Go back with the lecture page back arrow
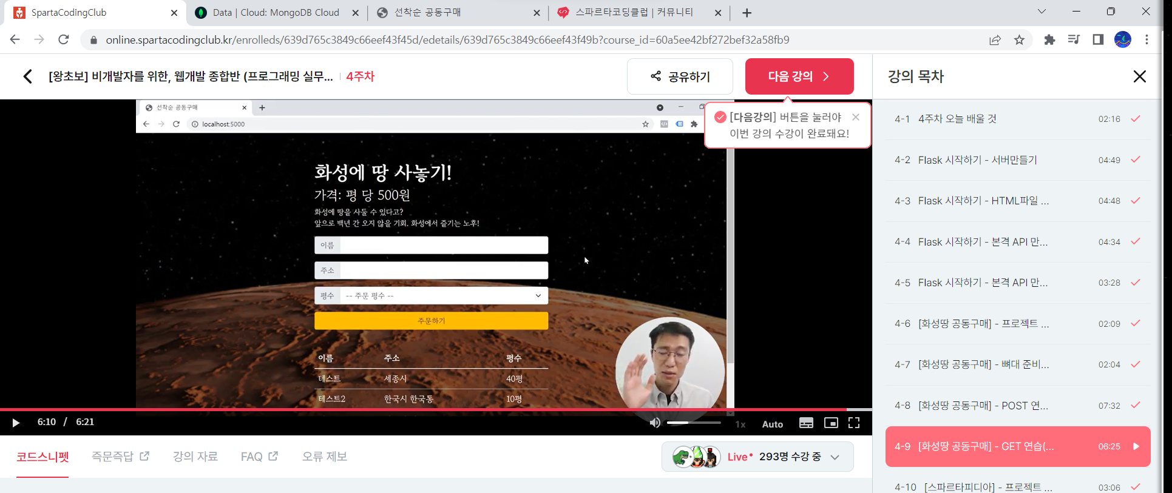Screen dimensions: 1172x493 pos(28,76)
